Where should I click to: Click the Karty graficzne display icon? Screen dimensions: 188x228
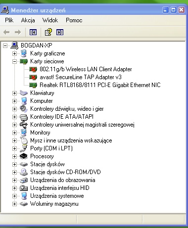click(x=24, y=53)
